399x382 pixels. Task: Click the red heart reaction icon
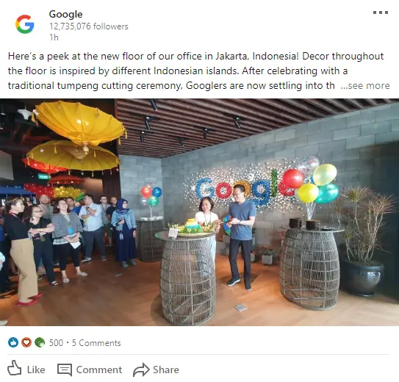[x=26, y=342]
